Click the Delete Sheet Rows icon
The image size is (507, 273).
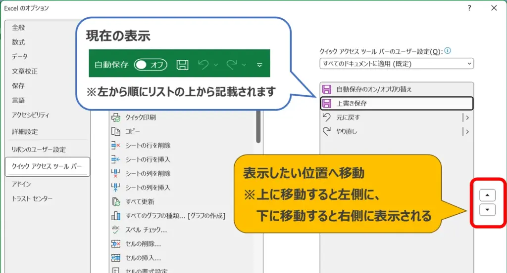coord(116,146)
